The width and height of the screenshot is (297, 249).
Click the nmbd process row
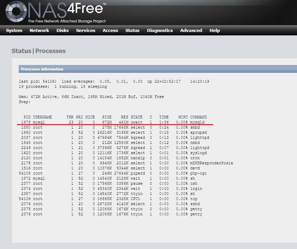[110, 143]
